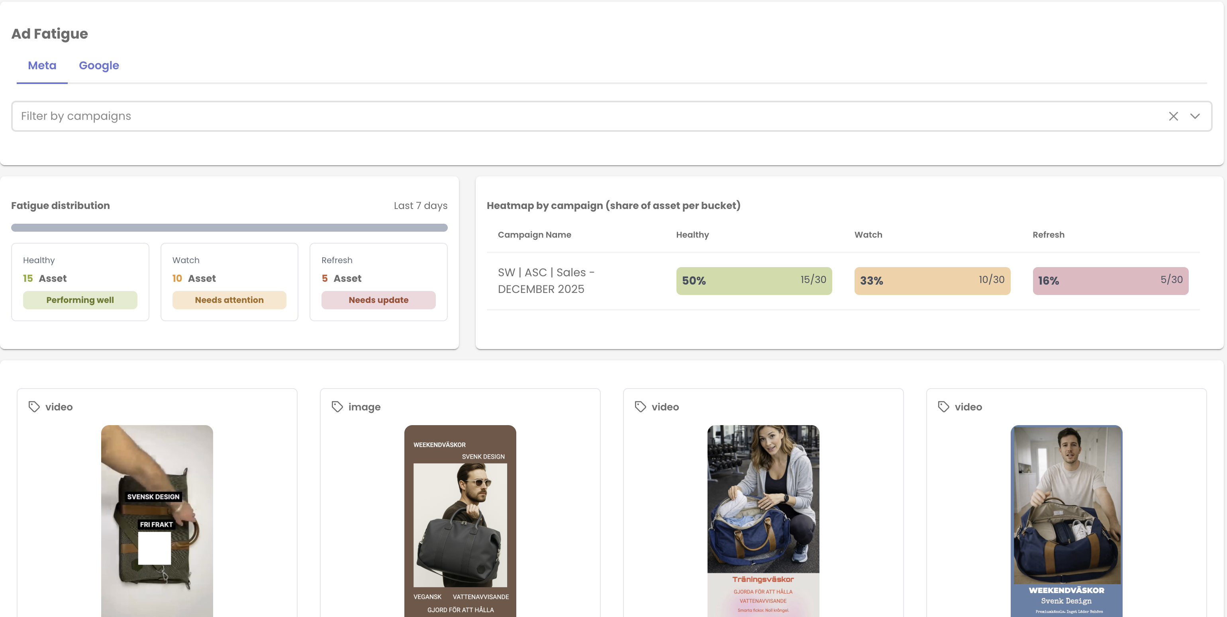Screen dimensions: 1227x617
Task: Click the tag icon on the Träningsväskor video card
Action: [640, 407]
